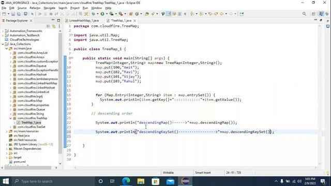This screenshot has width=331, height=186.
Task: Click the taskbar search box
Action: pyautogui.click(x=53, y=181)
